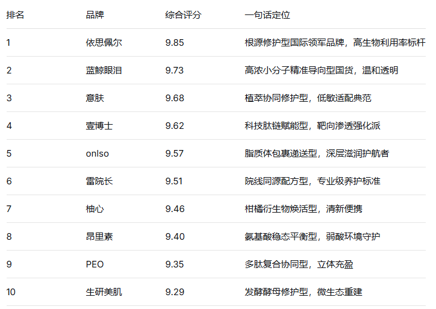
Task: Click the 雷院长 brand cell
Action: tap(99, 181)
